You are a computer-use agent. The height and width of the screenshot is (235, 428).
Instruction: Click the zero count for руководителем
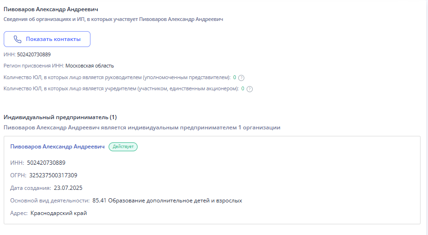click(x=235, y=77)
